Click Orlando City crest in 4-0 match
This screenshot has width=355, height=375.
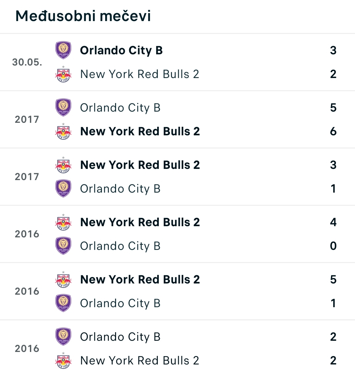(x=63, y=246)
